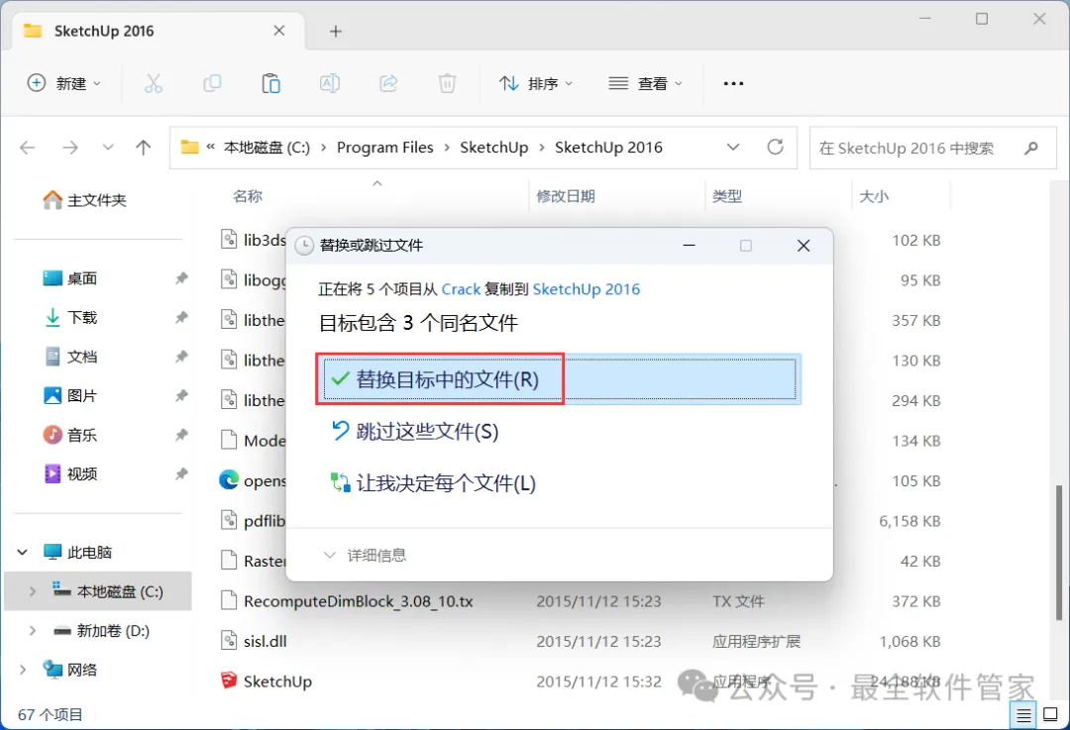Switch to large thumbnails view icon
Viewport: 1070px width, 730px height.
[x=1051, y=715]
